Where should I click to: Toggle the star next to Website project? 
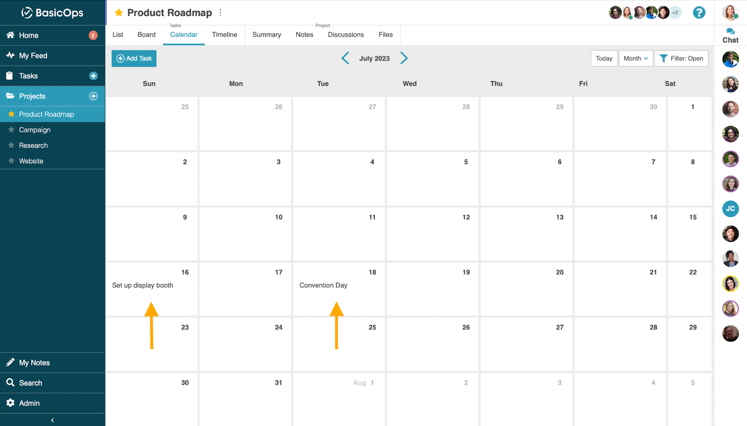tap(11, 161)
